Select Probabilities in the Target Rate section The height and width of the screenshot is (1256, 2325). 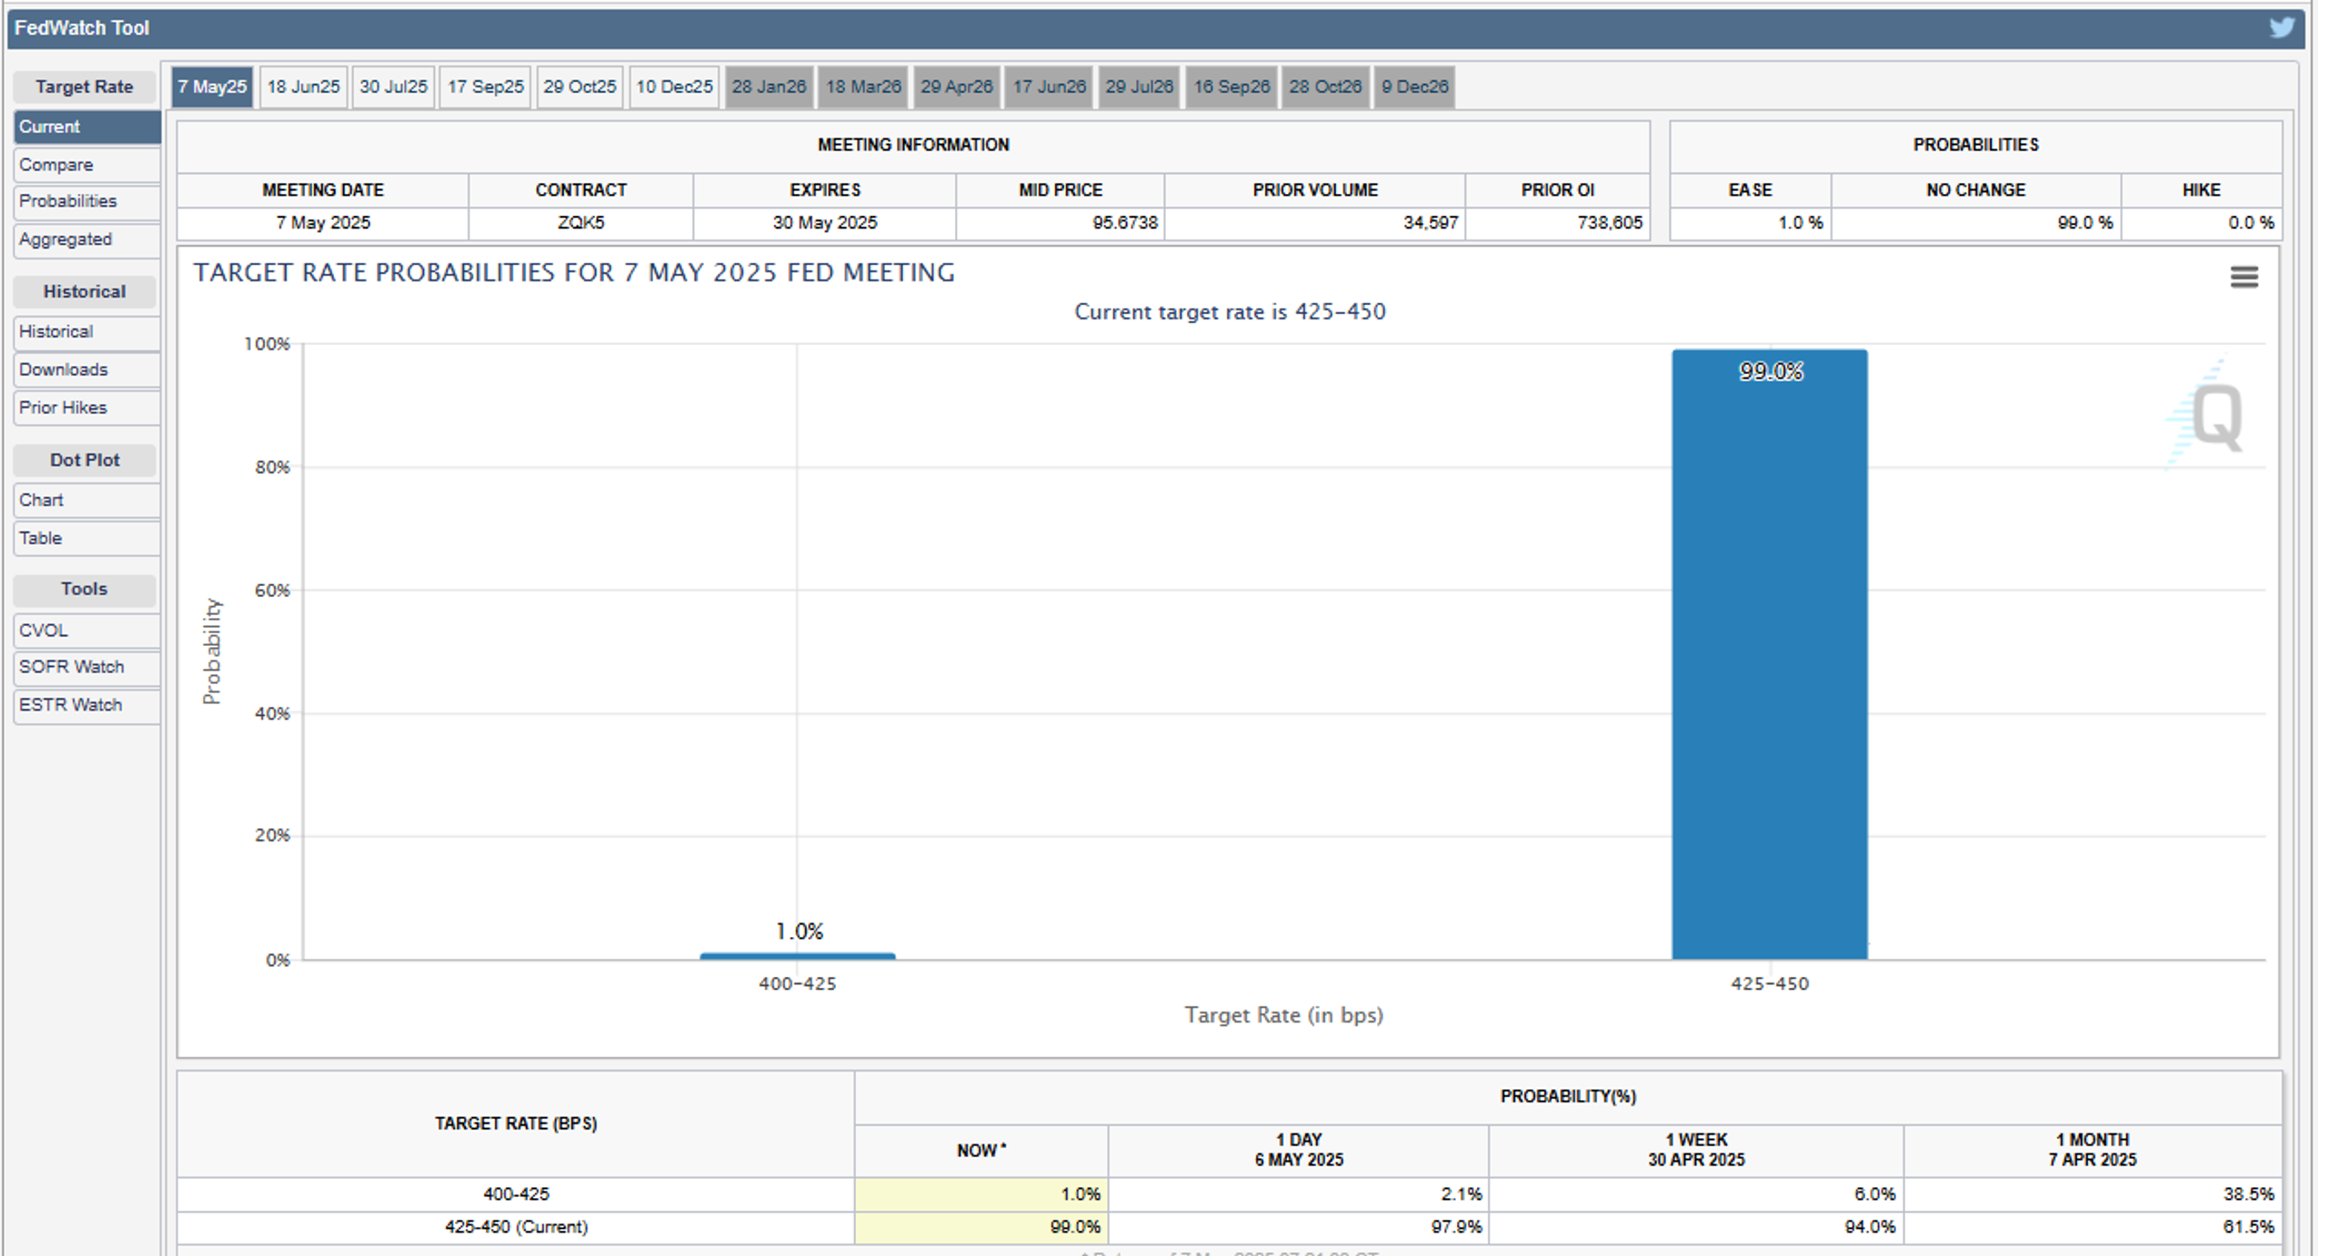(x=87, y=201)
